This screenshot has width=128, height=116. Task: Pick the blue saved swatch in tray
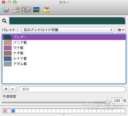click(13, 111)
